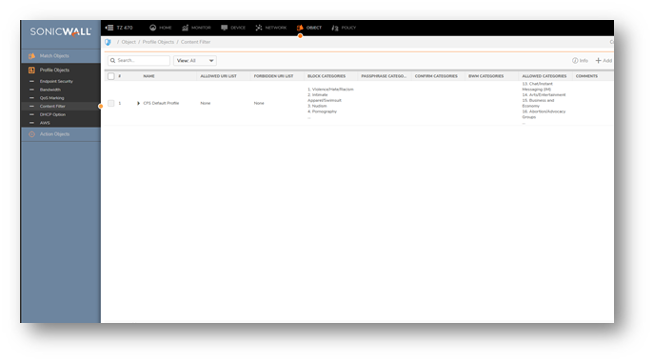Open the DEVICE tab
This screenshot has width=654, height=363.
coord(238,28)
